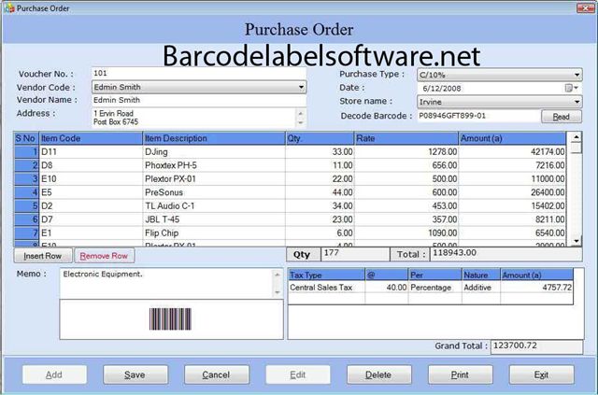Click the Save button
Screen dimensions: 598x395
point(135,374)
